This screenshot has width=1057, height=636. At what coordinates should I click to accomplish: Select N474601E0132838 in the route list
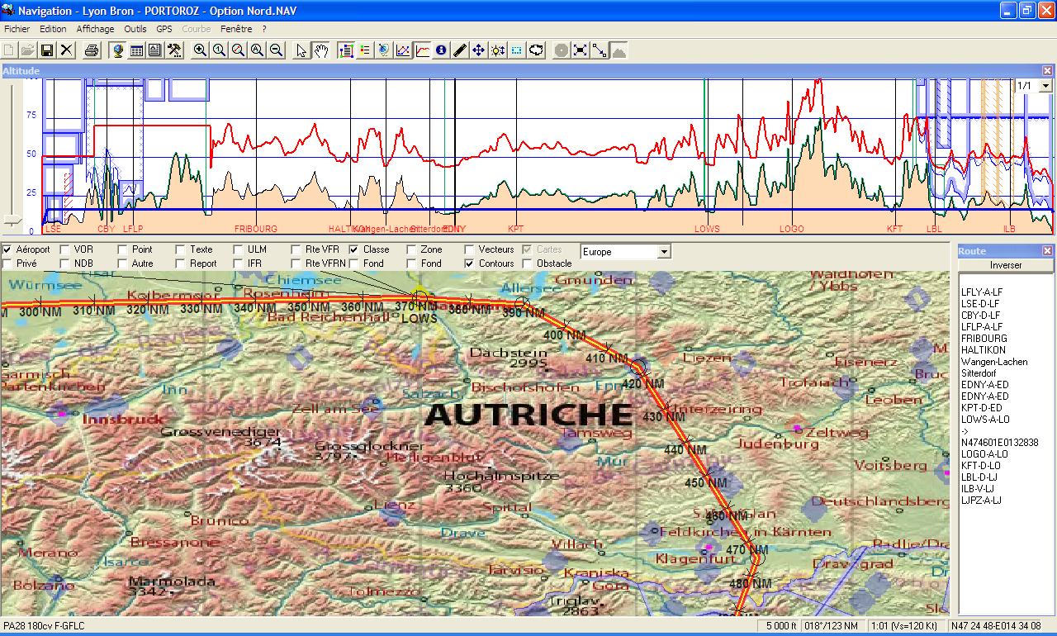click(999, 443)
